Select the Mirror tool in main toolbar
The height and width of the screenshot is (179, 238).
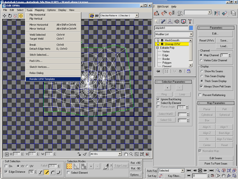click(x=217, y=13)
